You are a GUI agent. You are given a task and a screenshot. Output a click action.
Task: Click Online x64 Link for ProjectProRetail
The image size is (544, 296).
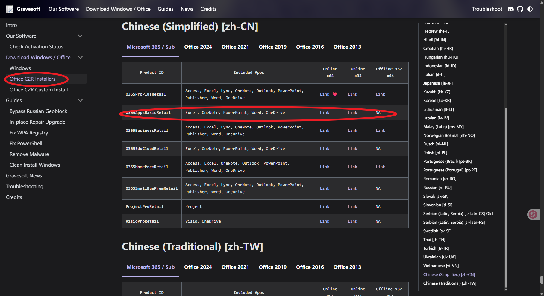click(x=325, y=207)
